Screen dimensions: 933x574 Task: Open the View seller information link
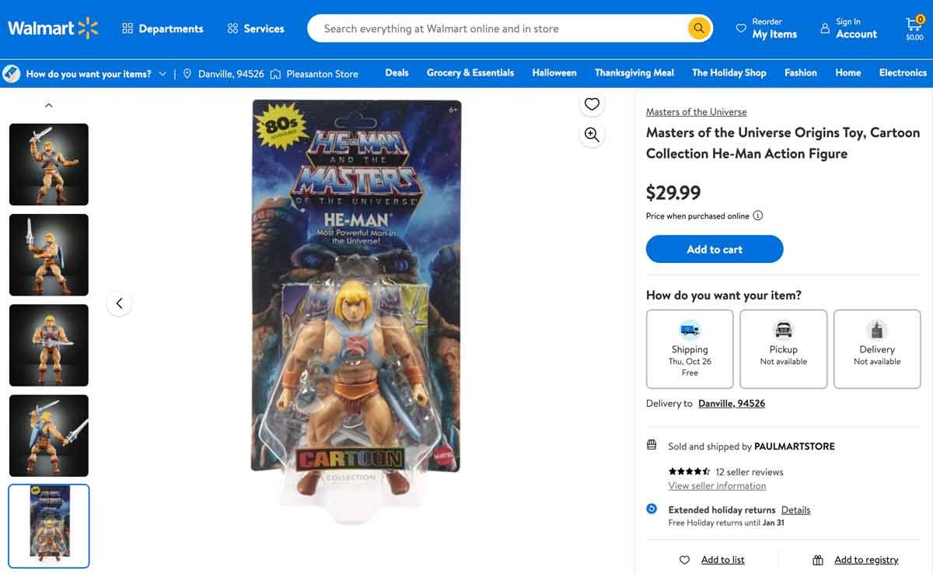tap(717, 485)
